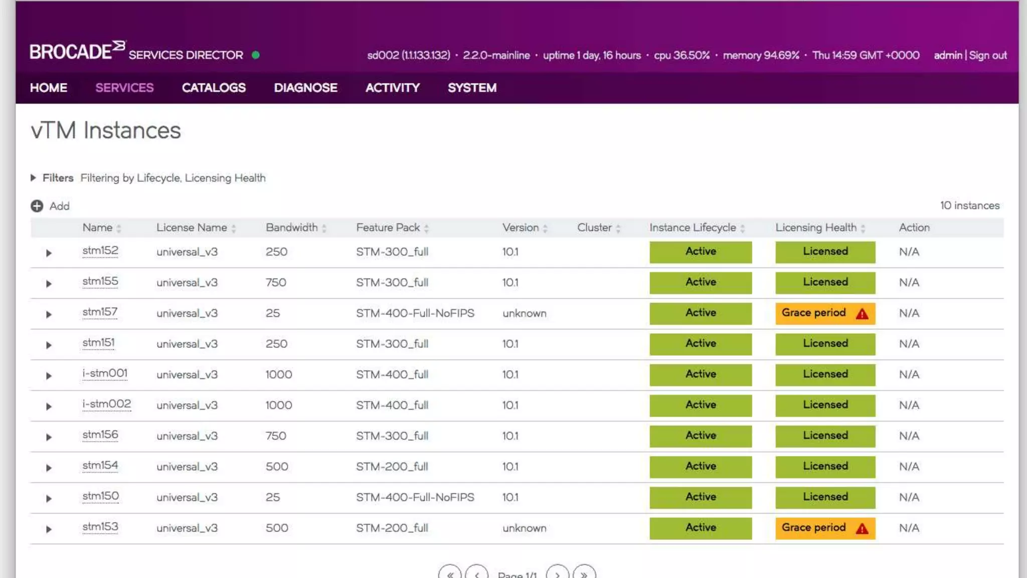Go to last page double-arrow button

click(584, 574)
